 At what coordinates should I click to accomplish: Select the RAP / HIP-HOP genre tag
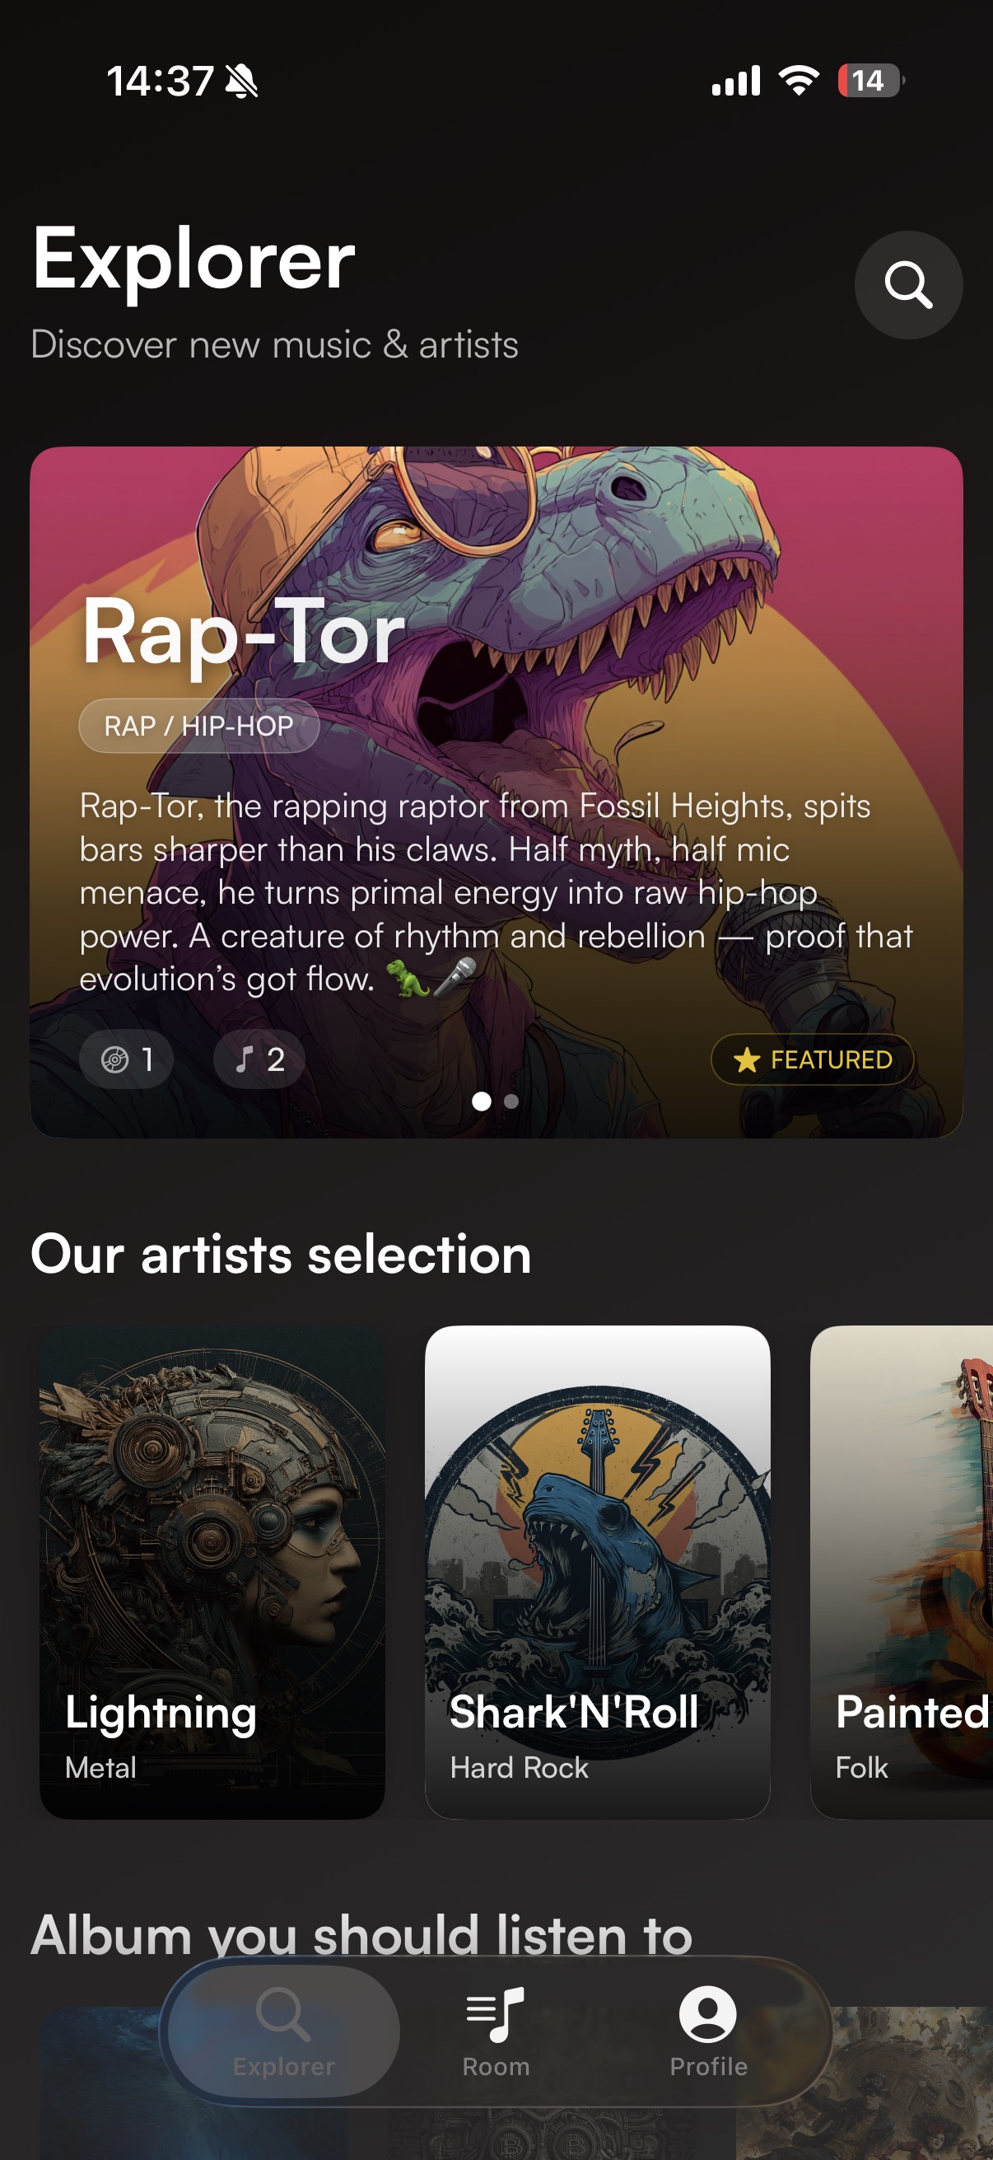click(198, 726)
